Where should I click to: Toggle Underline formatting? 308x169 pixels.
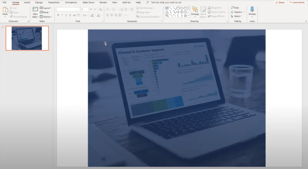coord(66,15)
